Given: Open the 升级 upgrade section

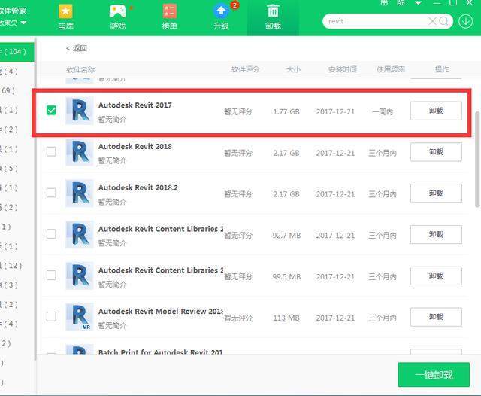Looking at the screenshot, I should (x=221, y=17).
